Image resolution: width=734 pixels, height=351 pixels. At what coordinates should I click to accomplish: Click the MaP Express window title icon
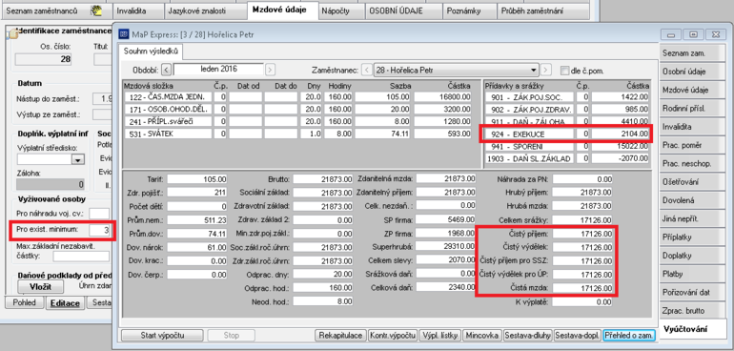(x=124, y=34)
